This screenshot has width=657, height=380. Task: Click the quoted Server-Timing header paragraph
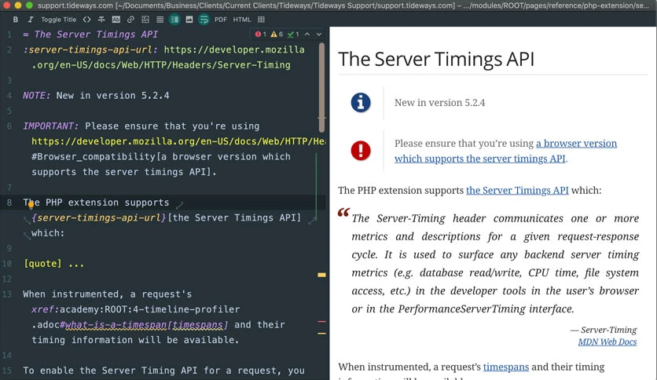495,264
